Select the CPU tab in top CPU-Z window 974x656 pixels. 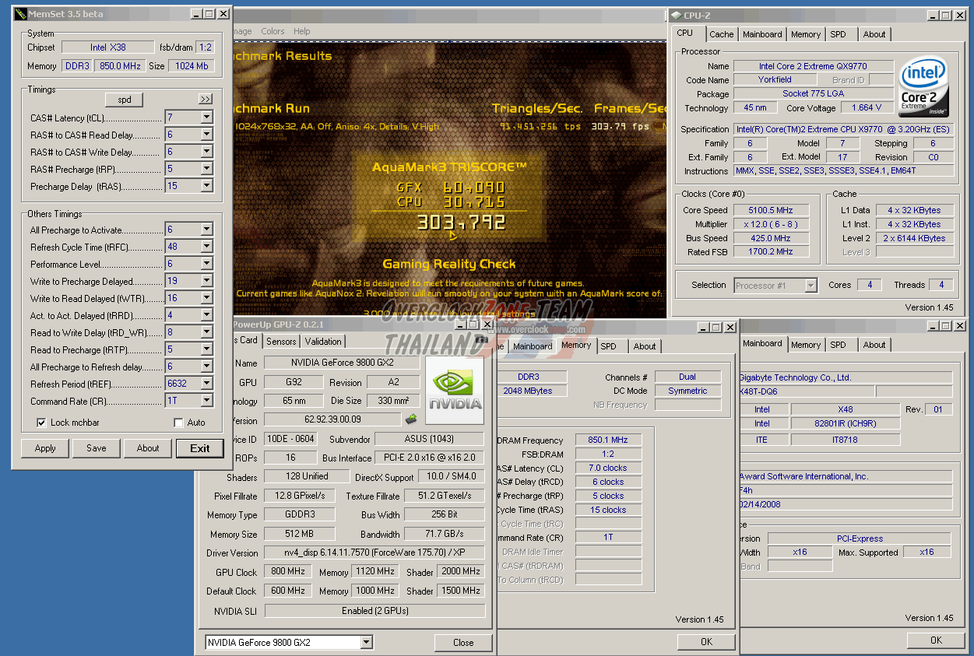pos(685,33)
